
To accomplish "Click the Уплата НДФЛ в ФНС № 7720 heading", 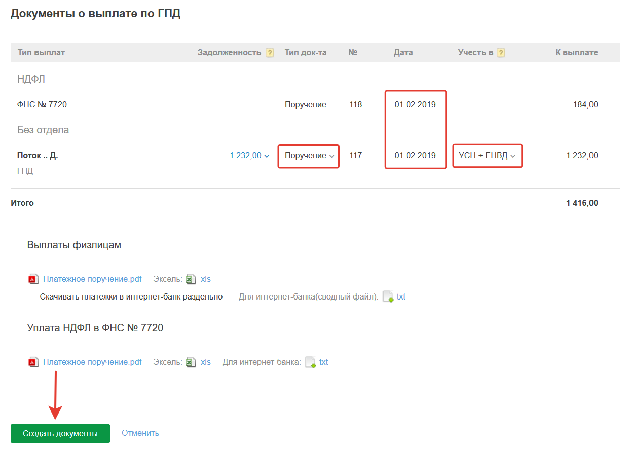I will tap(95, 328).
